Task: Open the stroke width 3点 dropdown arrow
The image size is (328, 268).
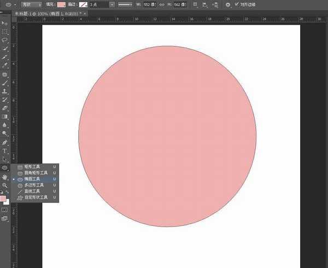Action: [112, 4]
